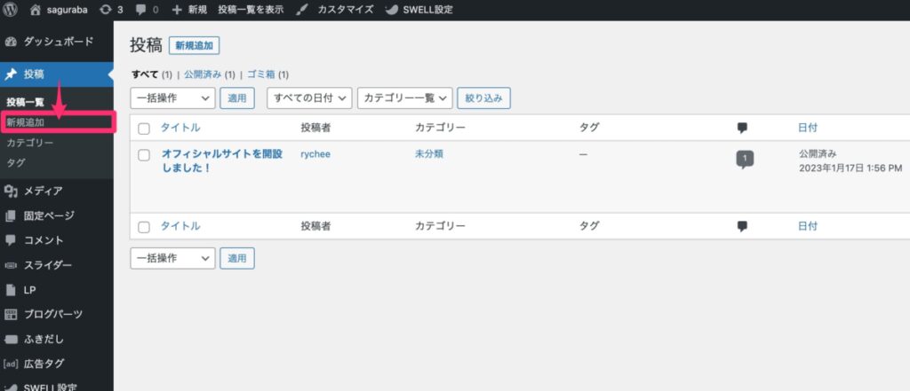Screen dimensions: 910x391
Task: Open the comments bubble in admin bar
Action: click(140, 10)
